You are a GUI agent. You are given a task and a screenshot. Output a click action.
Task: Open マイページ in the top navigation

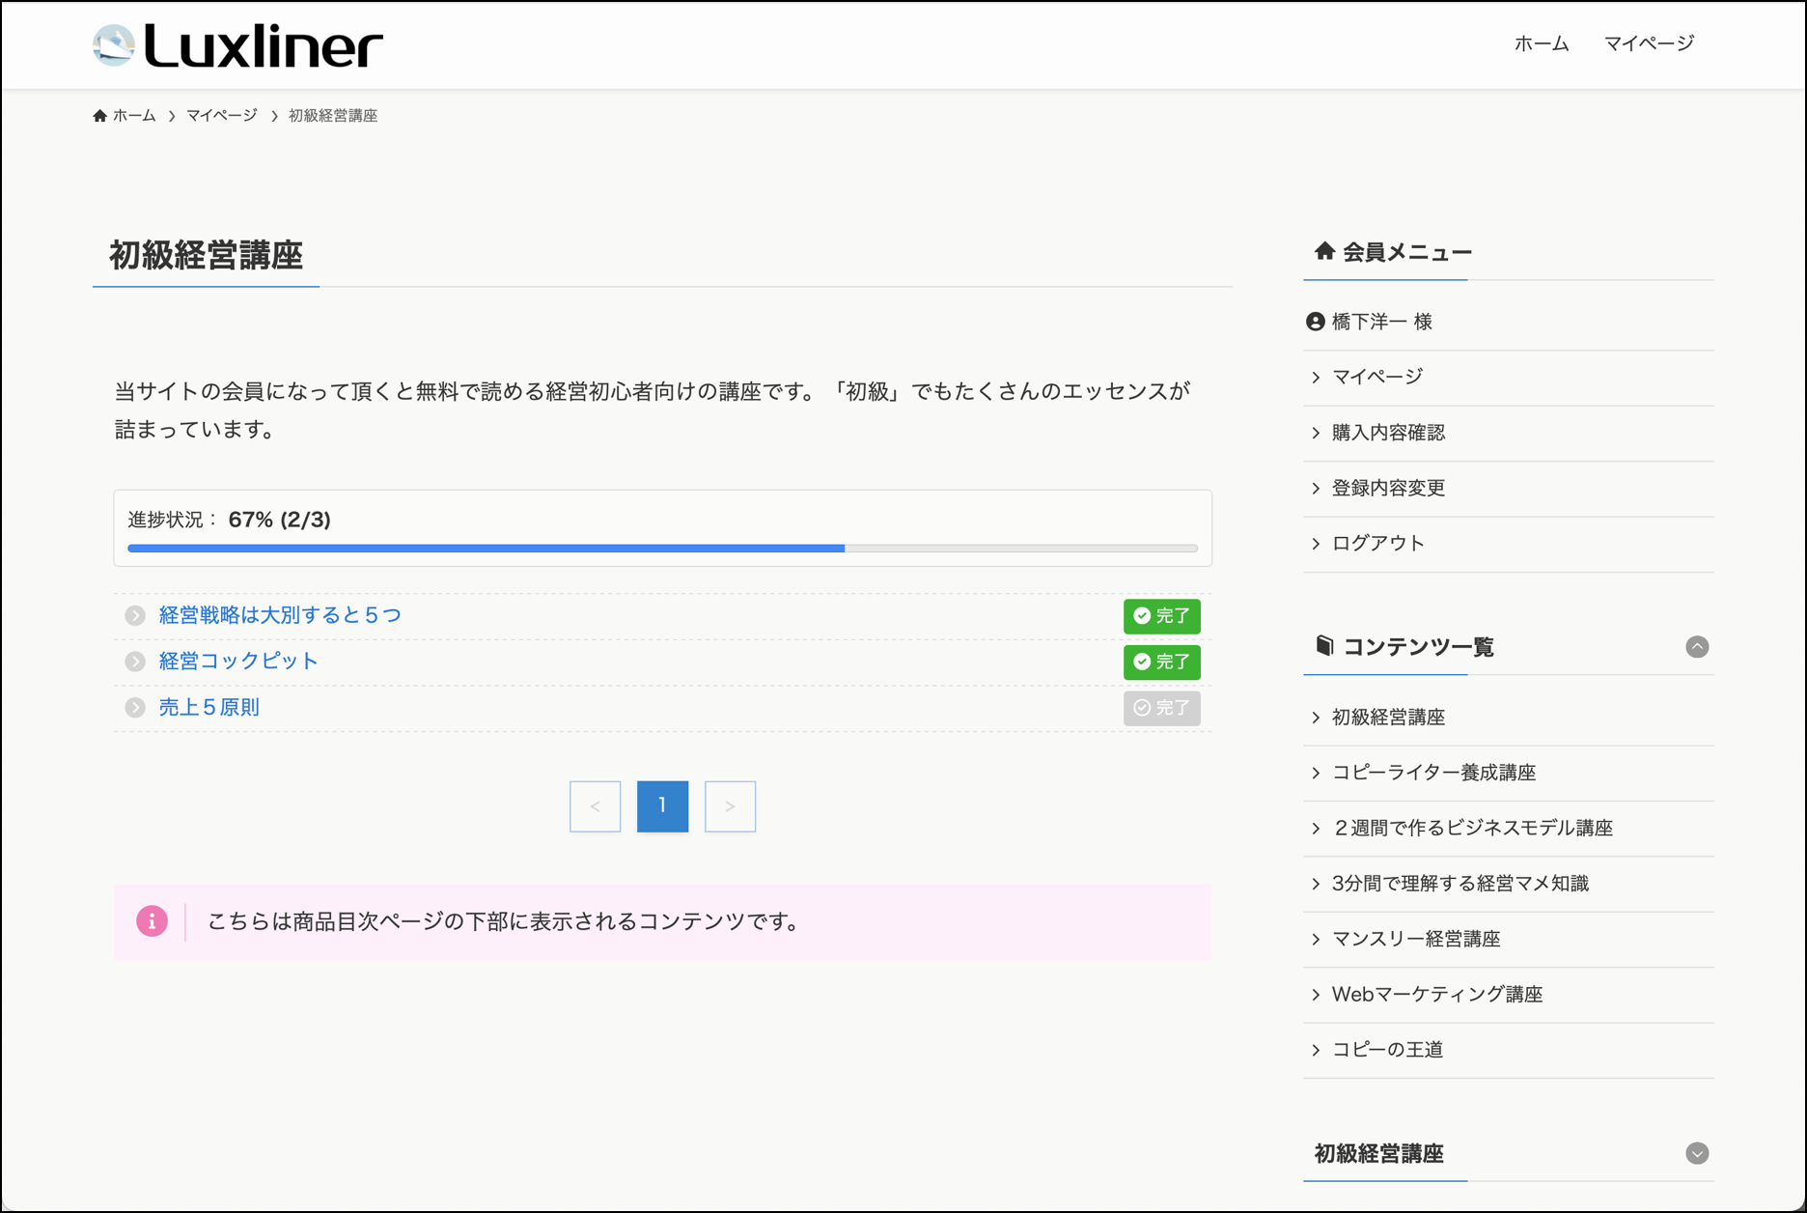point(1649,43)
